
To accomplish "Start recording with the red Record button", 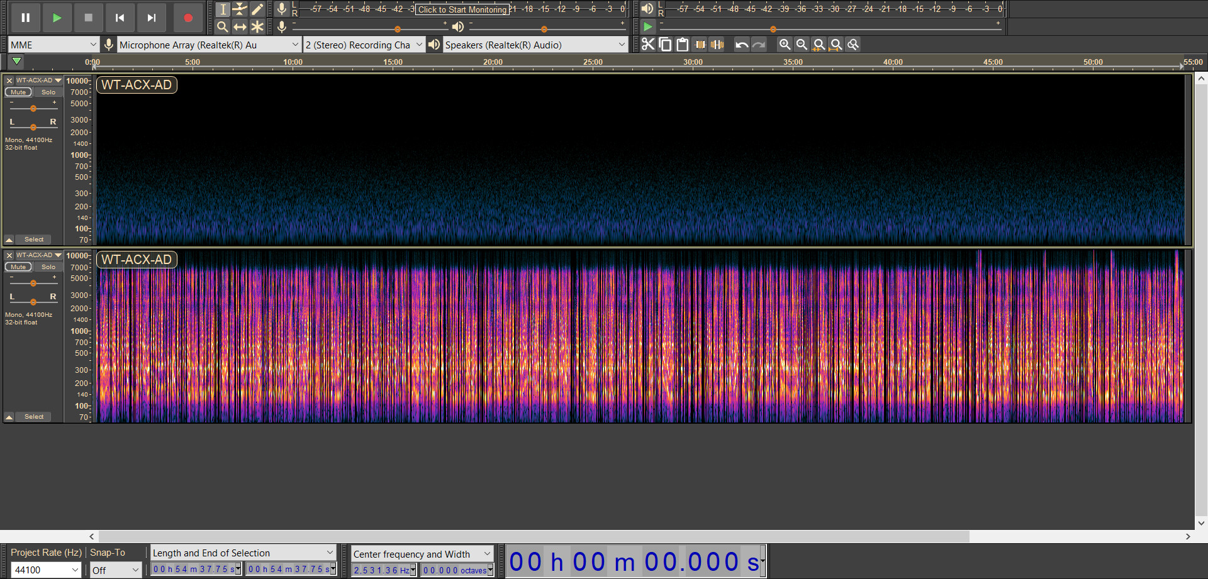I will [188, 18].
